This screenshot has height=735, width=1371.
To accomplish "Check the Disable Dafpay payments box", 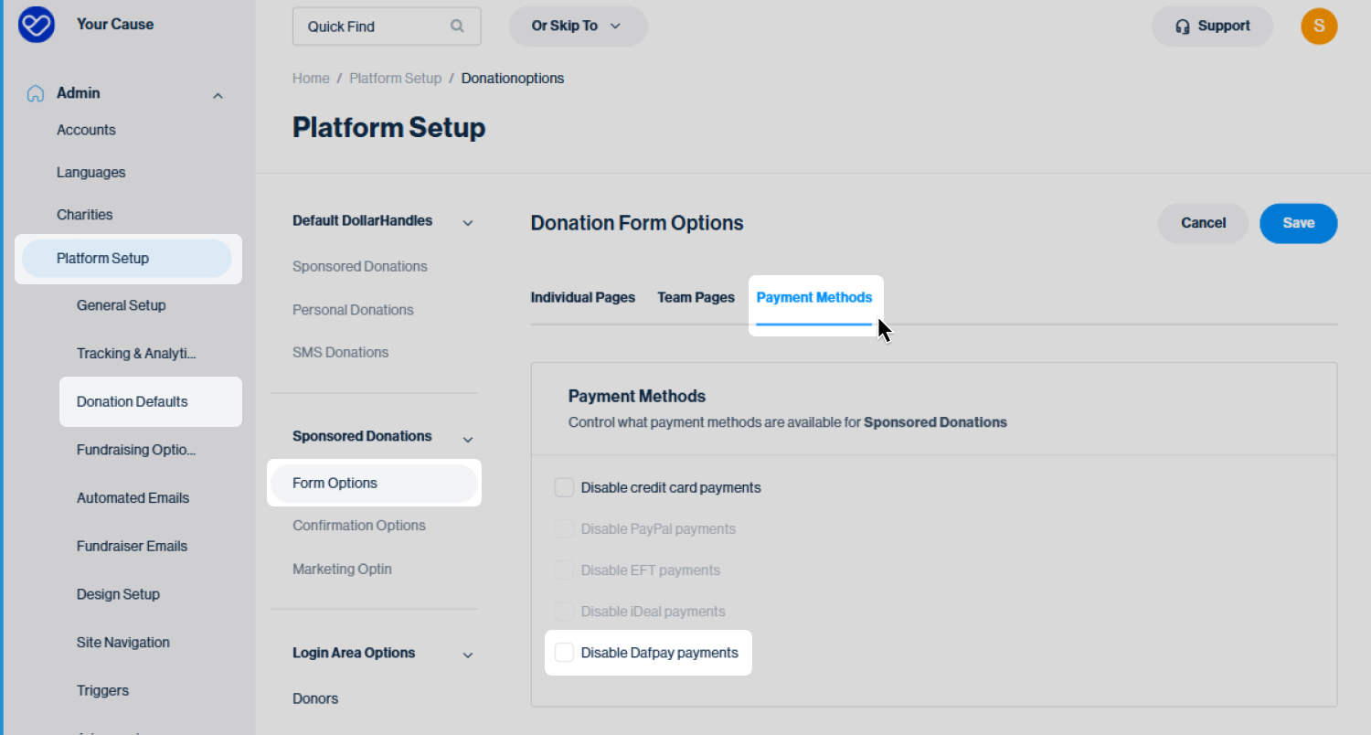I will (564, 653).
